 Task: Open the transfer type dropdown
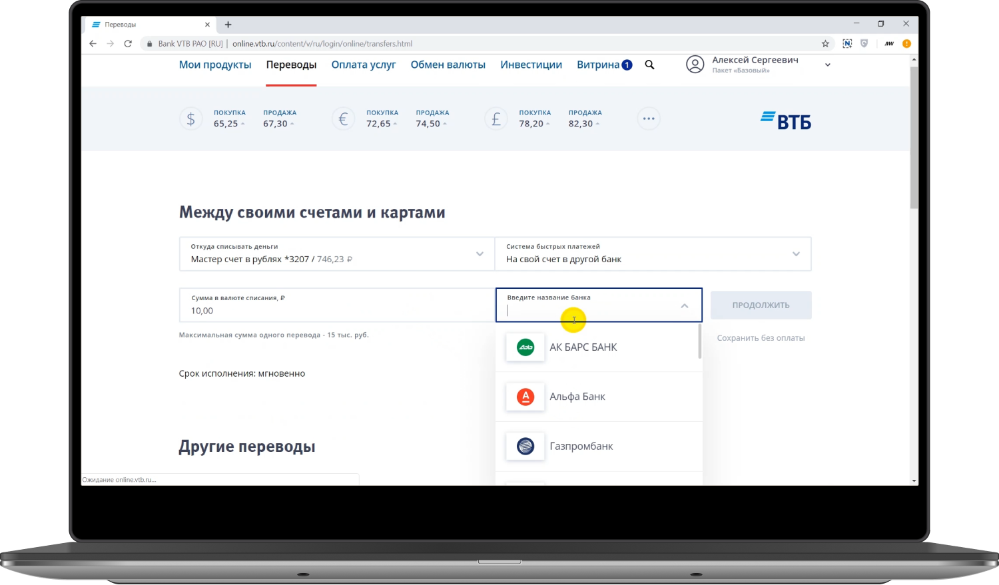[x=653, y=254]
